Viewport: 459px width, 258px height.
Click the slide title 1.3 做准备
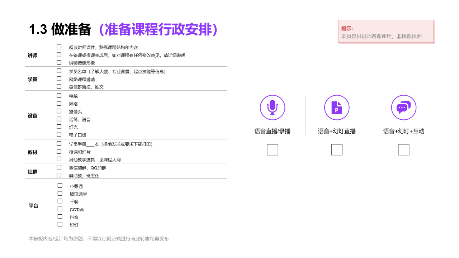[60, 29]
